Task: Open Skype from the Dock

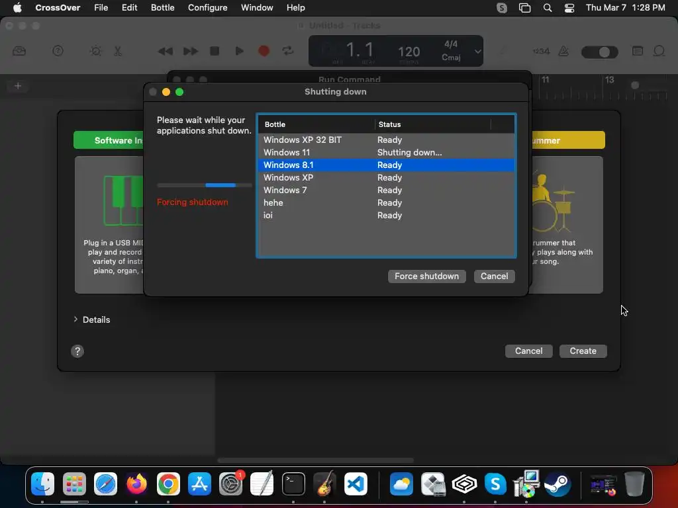Action: [x=495, y=484]
